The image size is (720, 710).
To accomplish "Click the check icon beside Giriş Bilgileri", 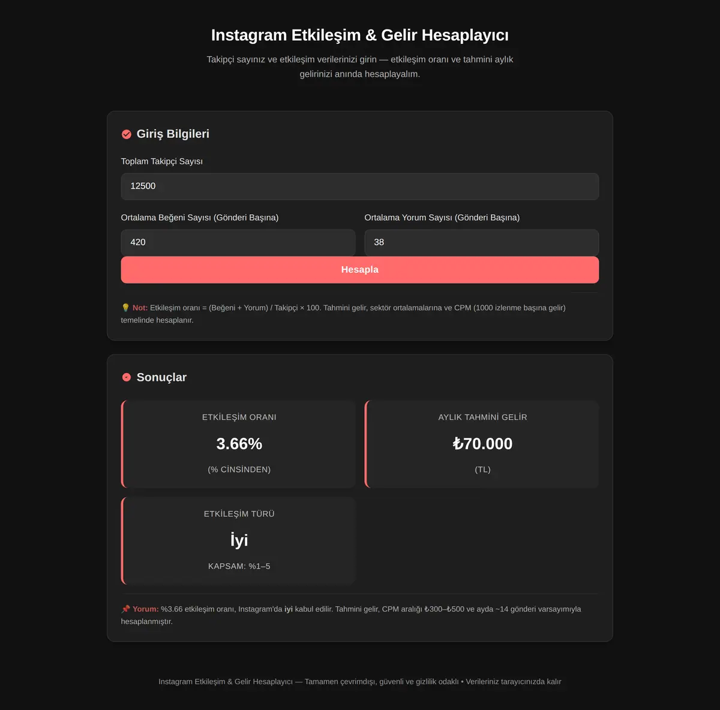I will click(127, 134).
